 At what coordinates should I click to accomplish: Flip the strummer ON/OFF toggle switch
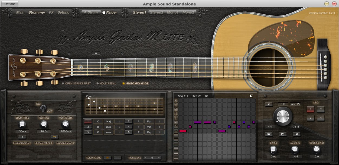pos(43,108)
